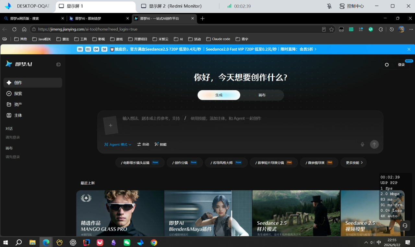
Task: Click 请先登录 under 对话
Action: coord(13,137)
